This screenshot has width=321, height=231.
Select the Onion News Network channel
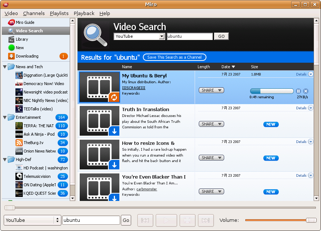(42, 151)
